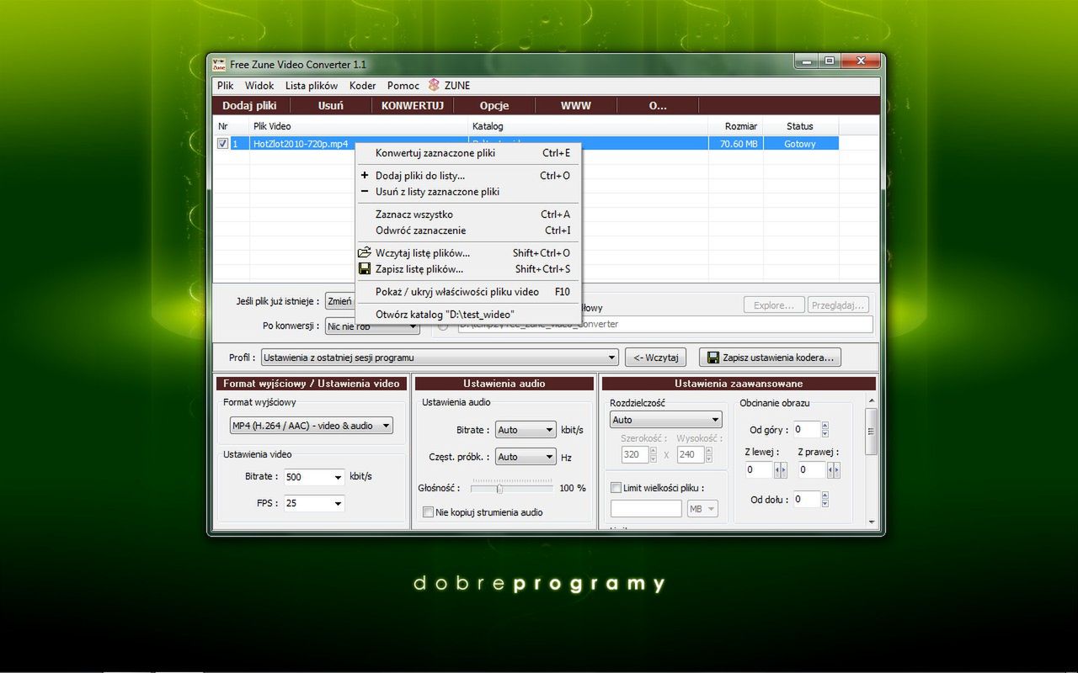Viewport: 1078px width, 673px height.
Task: Open the Widok menu
Action: tap(259, 86)
